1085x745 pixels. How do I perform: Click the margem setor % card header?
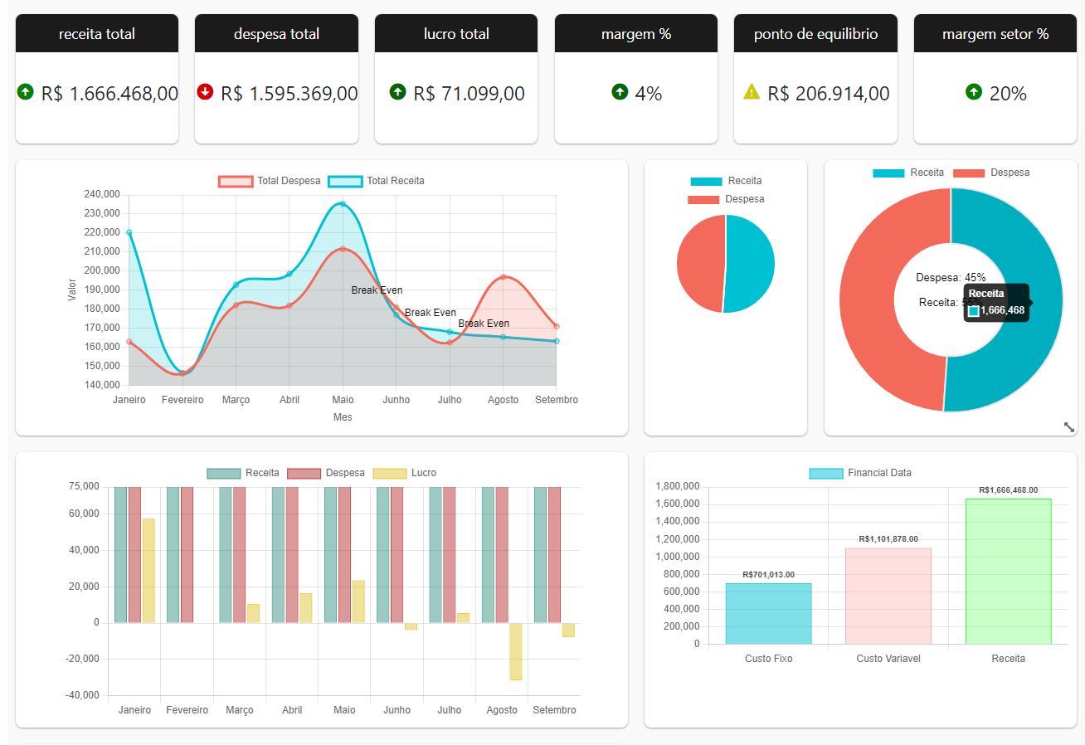point(995,33)
